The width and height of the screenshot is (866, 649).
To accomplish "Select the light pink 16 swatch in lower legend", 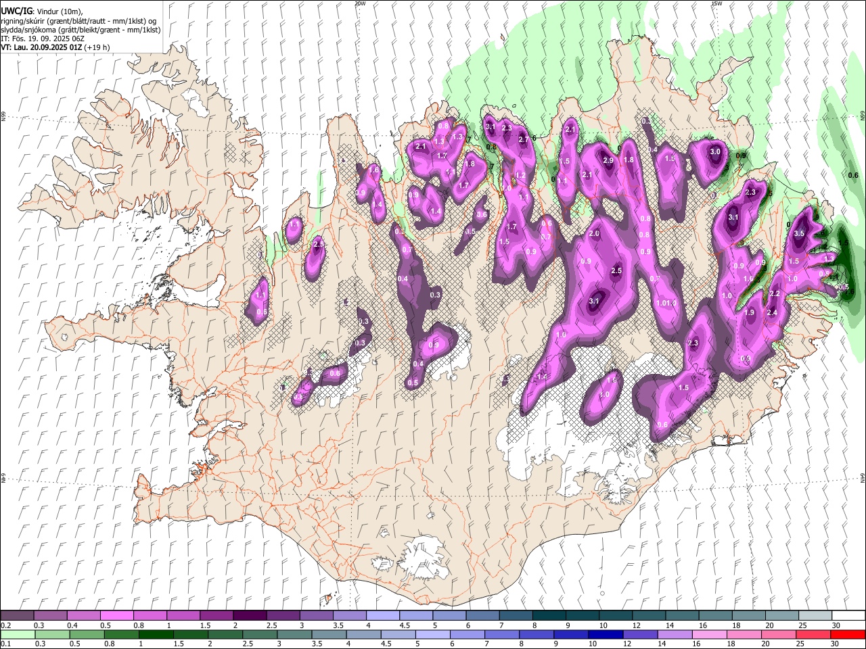I will (x=710, y=634).
